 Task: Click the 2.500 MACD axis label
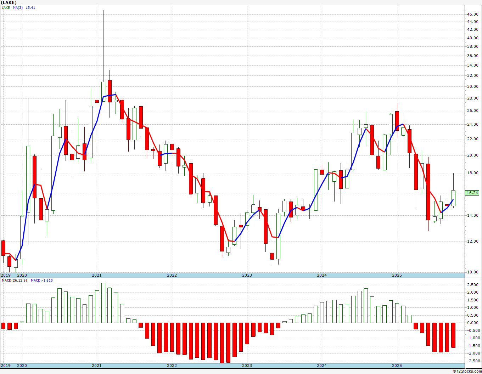(x=472, y=285)
